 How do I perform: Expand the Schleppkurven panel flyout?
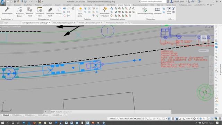point(51,19)
